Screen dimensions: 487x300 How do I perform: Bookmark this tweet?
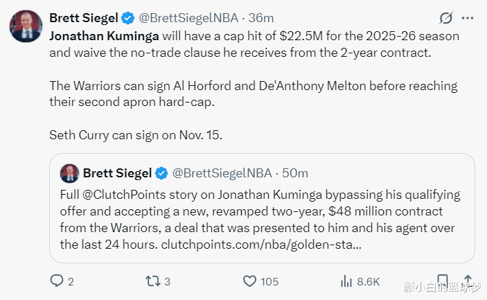[444, 280]
